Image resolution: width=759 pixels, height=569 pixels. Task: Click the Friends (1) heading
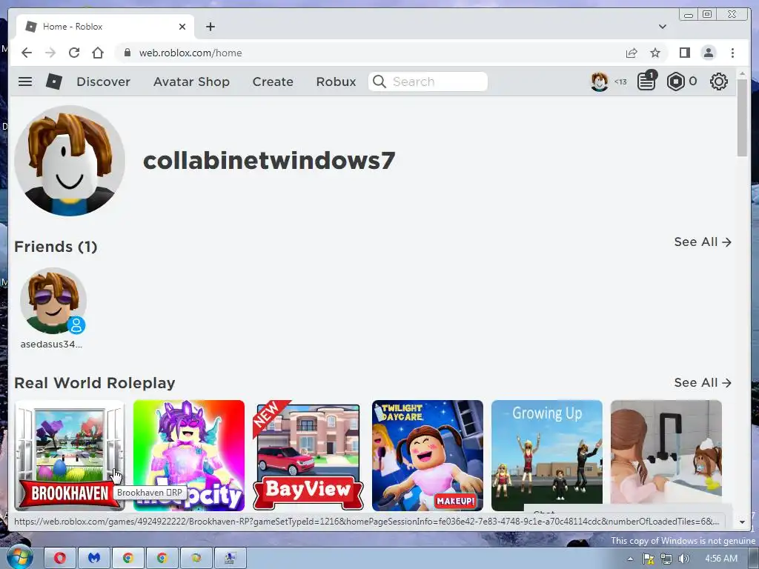pyautogui.click(x=56, y=247)
